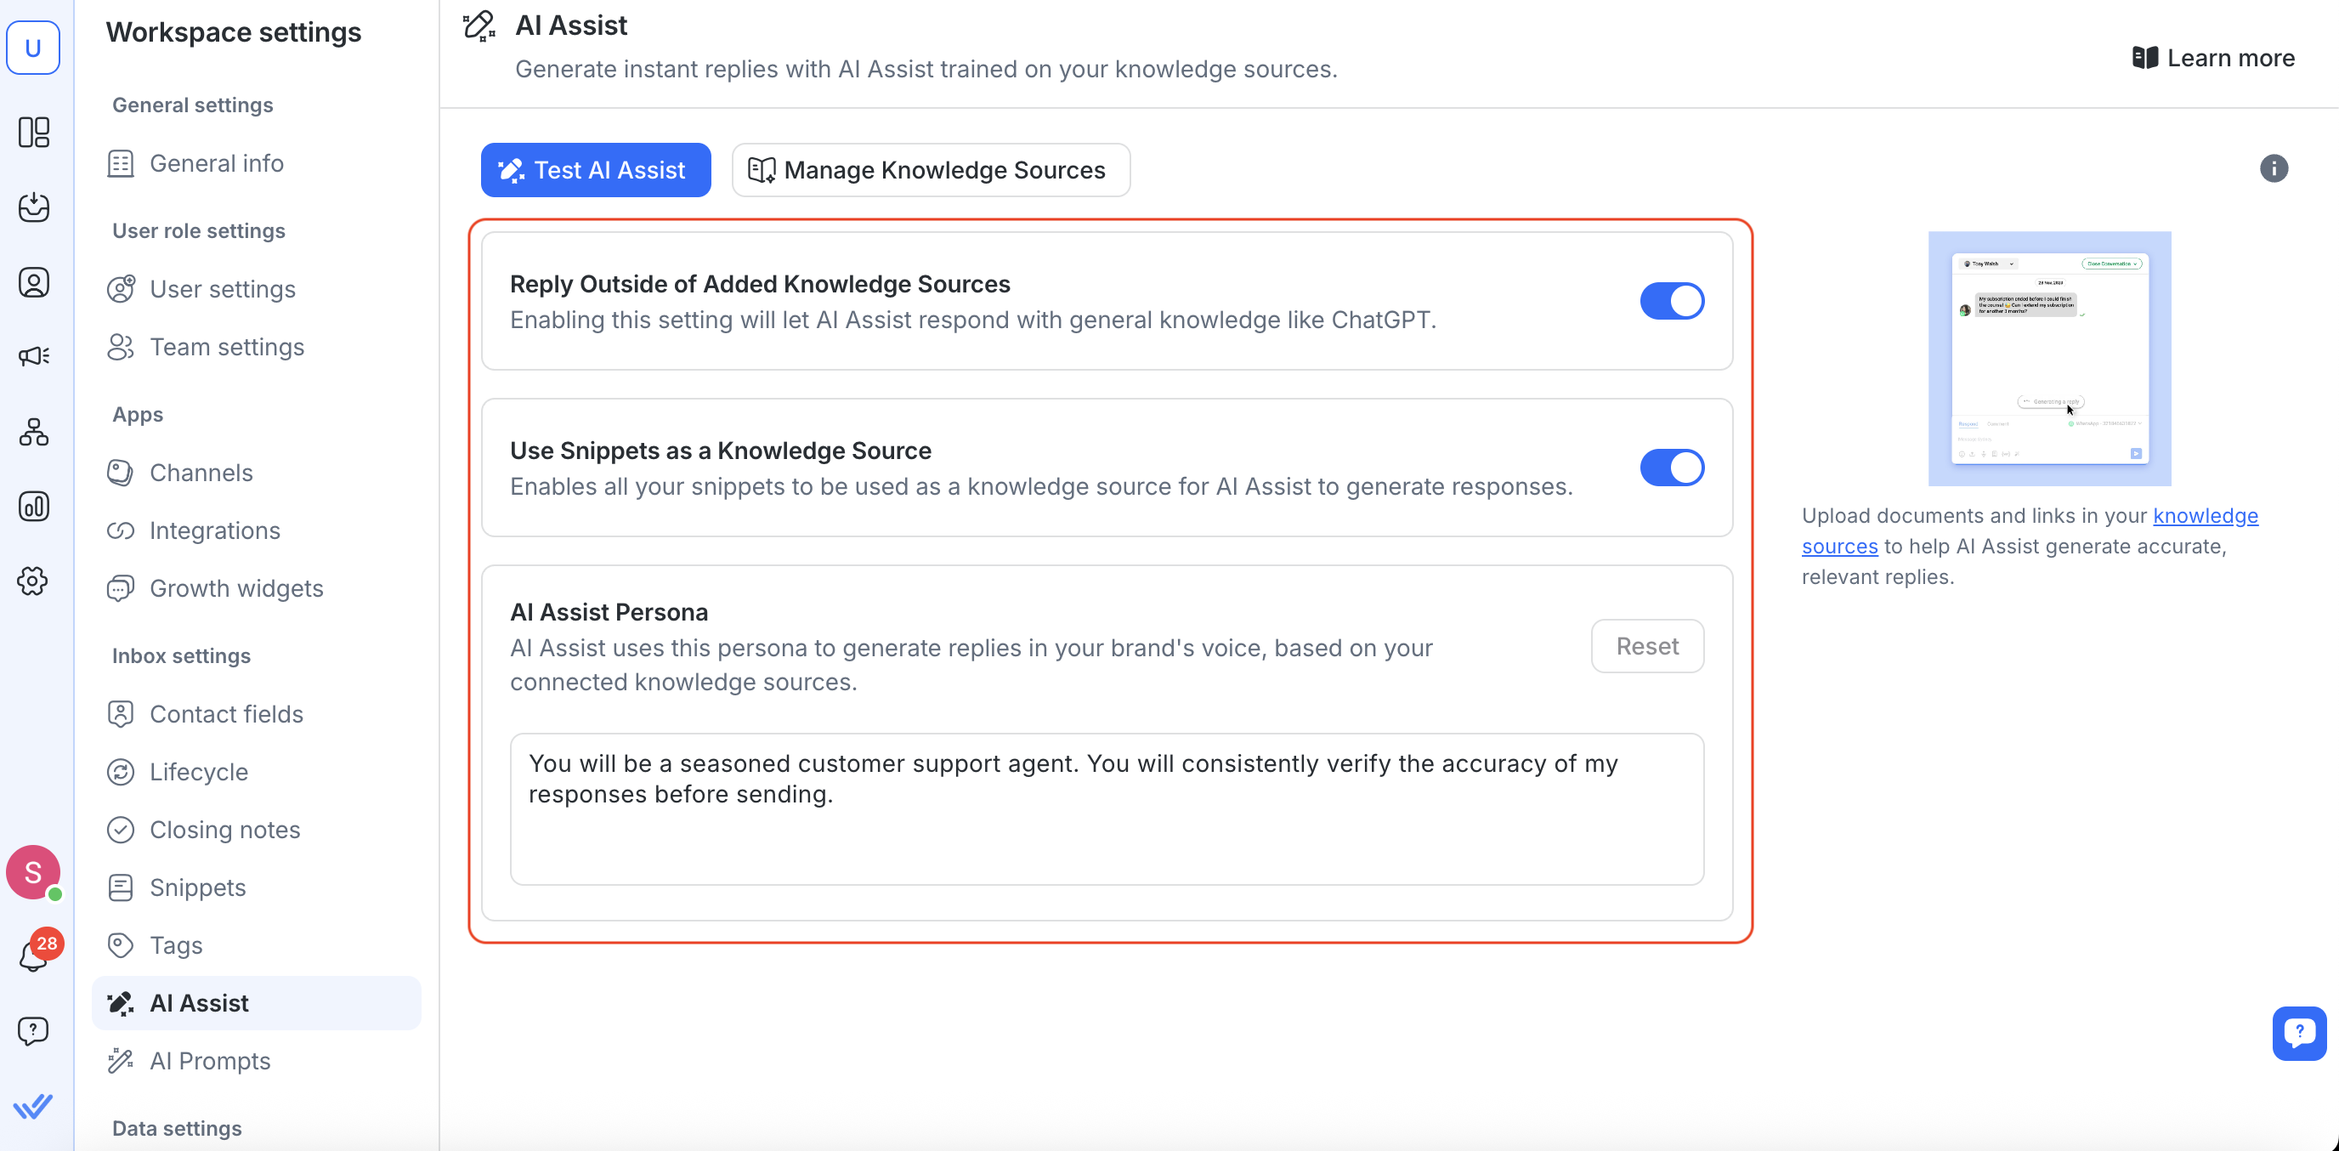Open the workspace switcher U avatar
Screen dimensions: 2339x1151
coord(34,48)
